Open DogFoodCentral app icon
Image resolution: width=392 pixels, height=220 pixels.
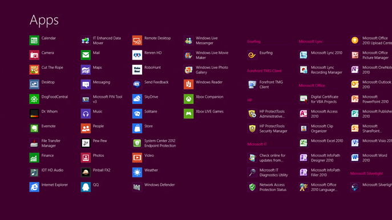(34, 99)
